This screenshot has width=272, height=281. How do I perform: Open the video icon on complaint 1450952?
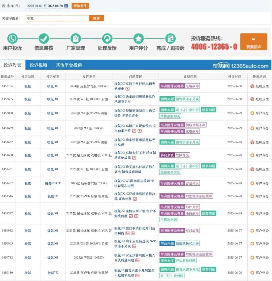[133, 233]
